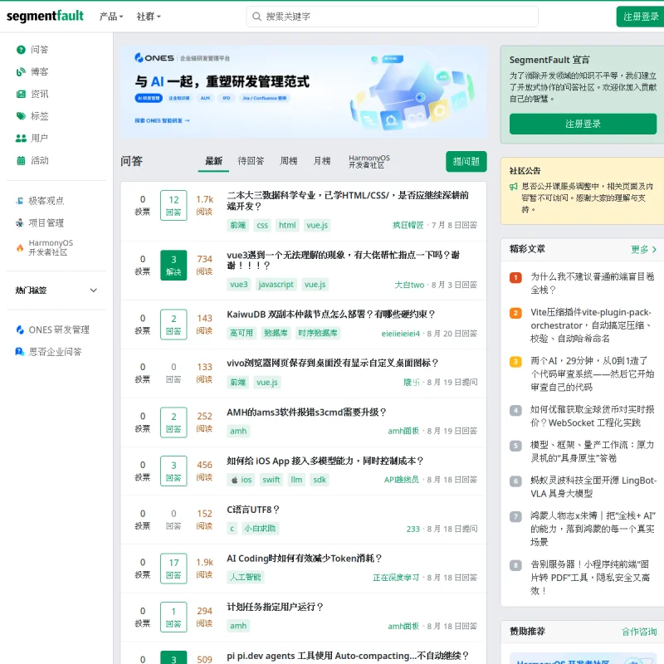This screenshot has height=664, width=664.
Task: Click the css tag
Action: pos(262,225)
